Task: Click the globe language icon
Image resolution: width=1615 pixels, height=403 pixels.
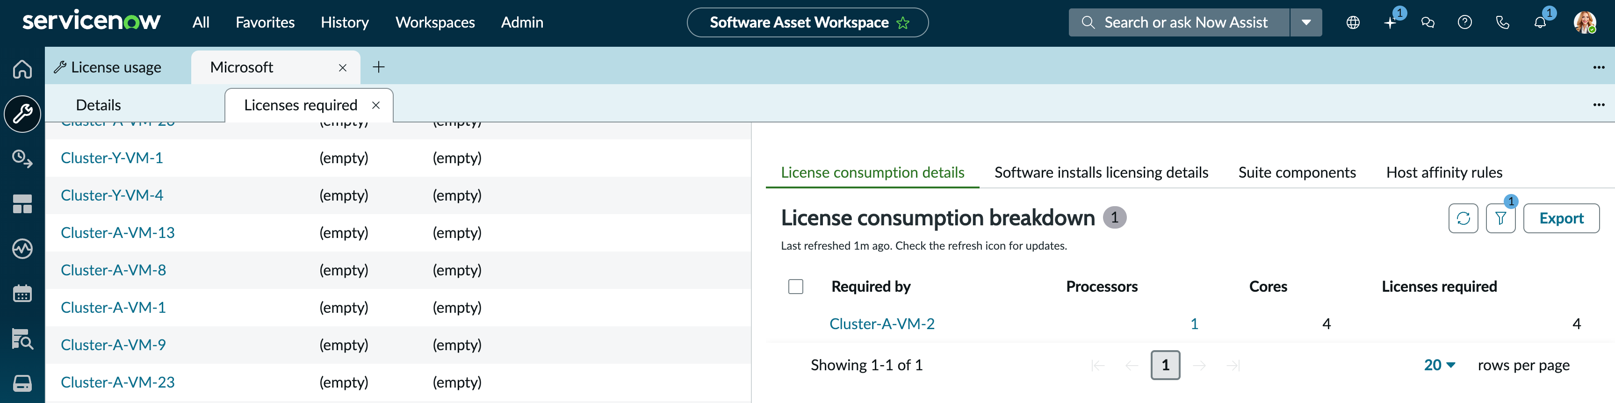Action: (x=1353, y=22)
